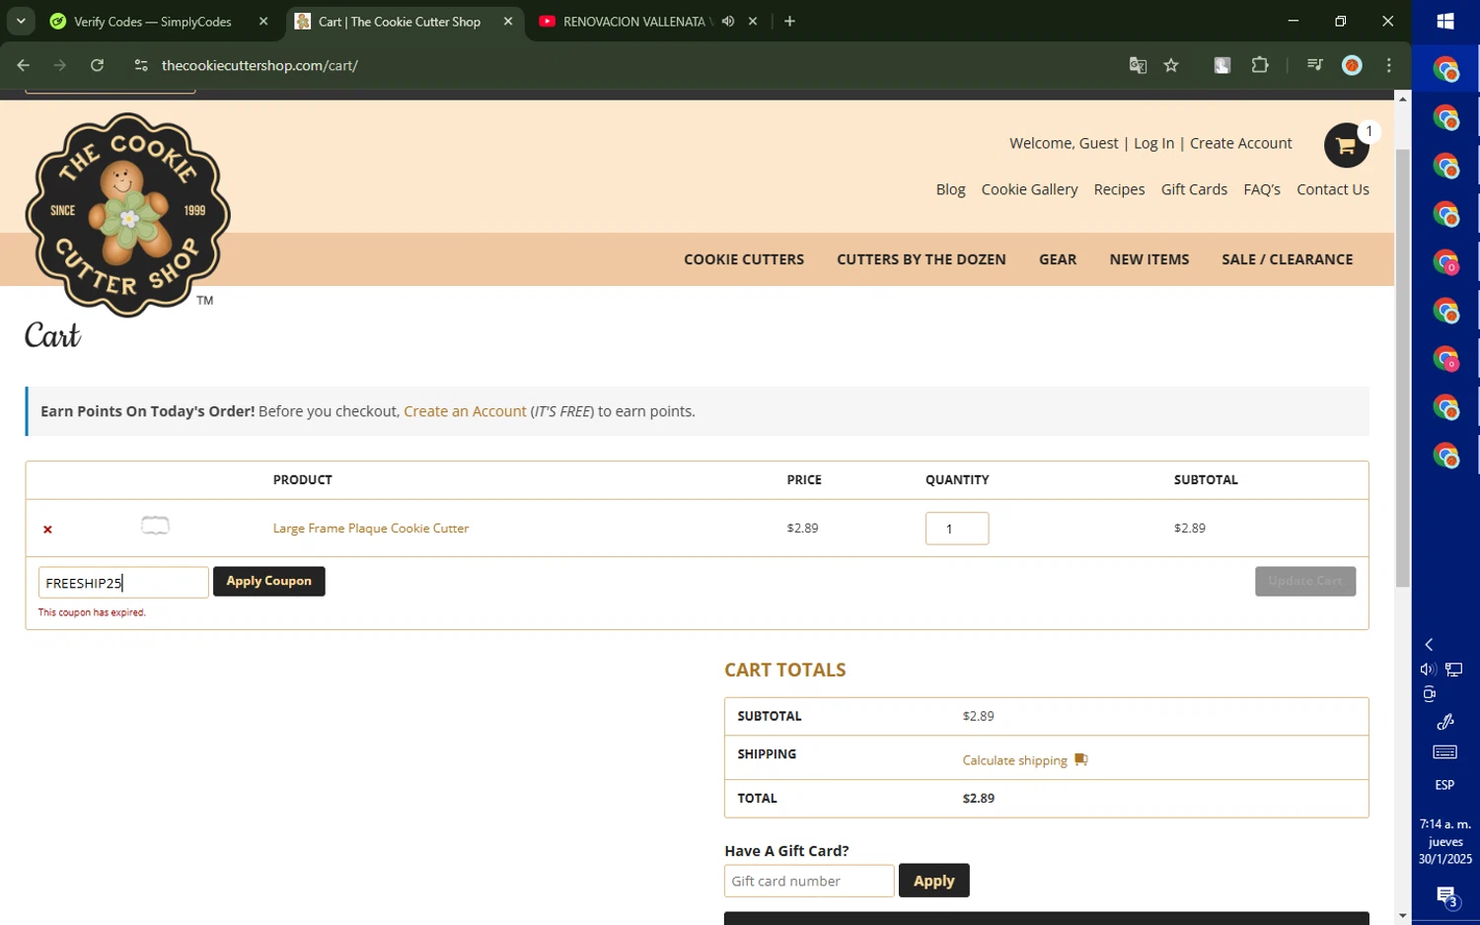Open the clock and date in system tray
1480x925 pixels.
pyautogui.click(x=1444, y=841)
